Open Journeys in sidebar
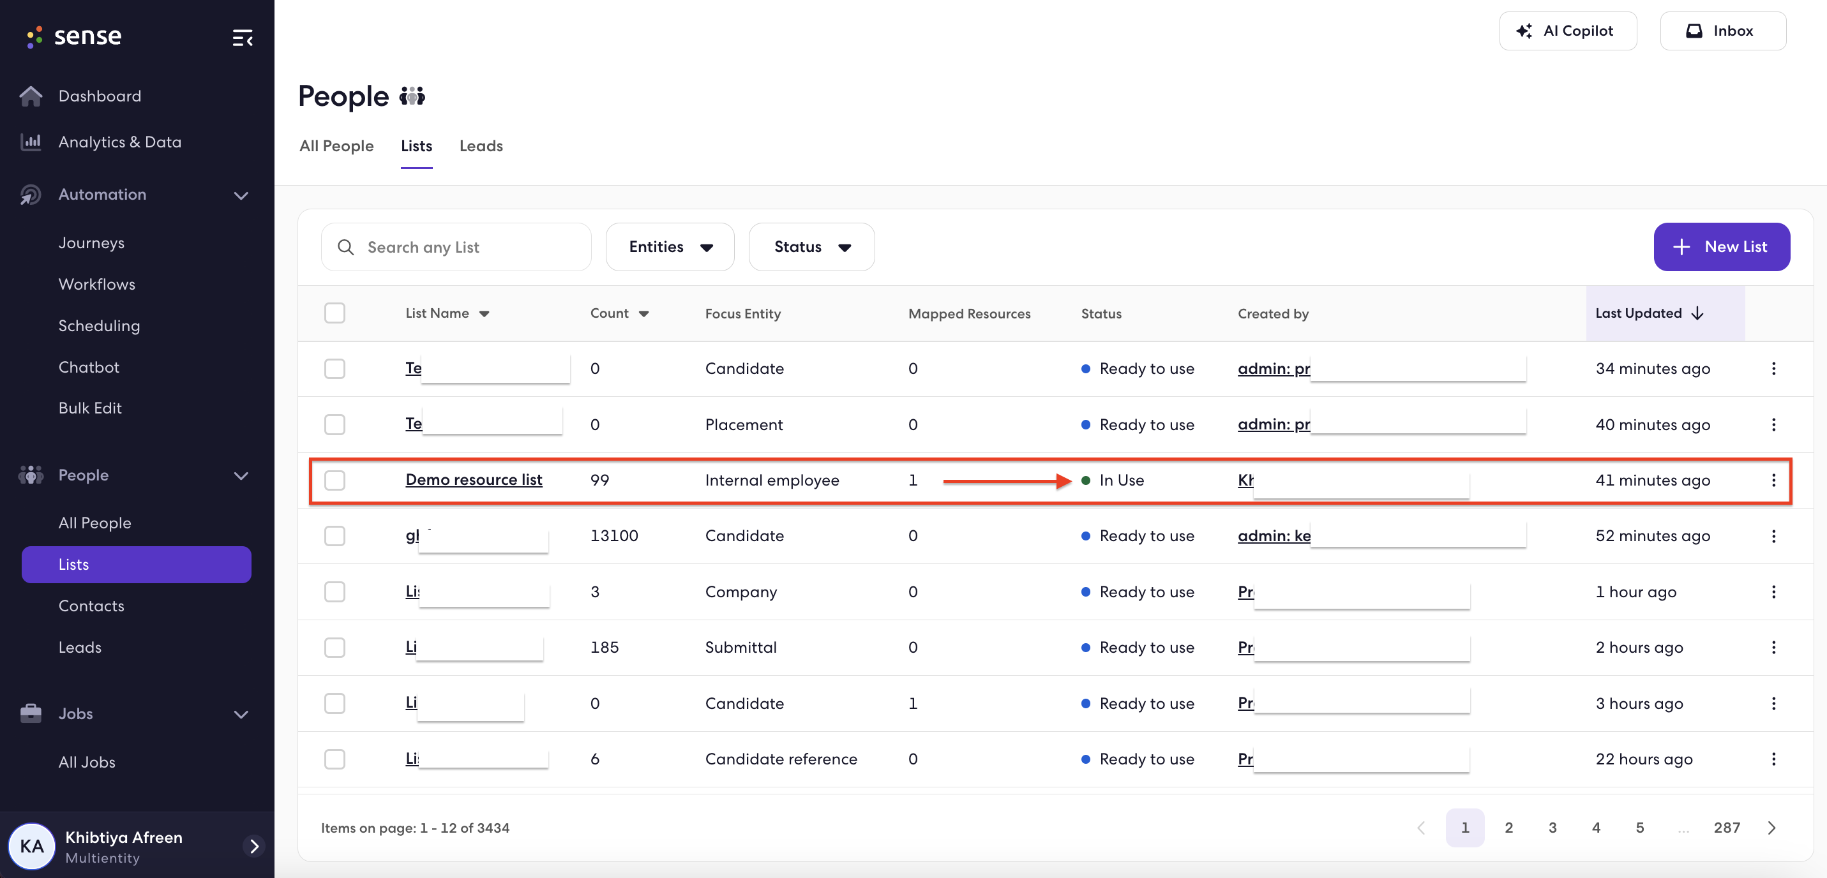This screenshot has height=878, width=1827. [x=91, y=242]
